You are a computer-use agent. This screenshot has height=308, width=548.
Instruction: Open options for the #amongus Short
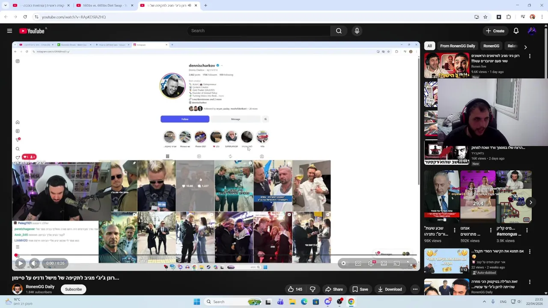click(527, 230)
